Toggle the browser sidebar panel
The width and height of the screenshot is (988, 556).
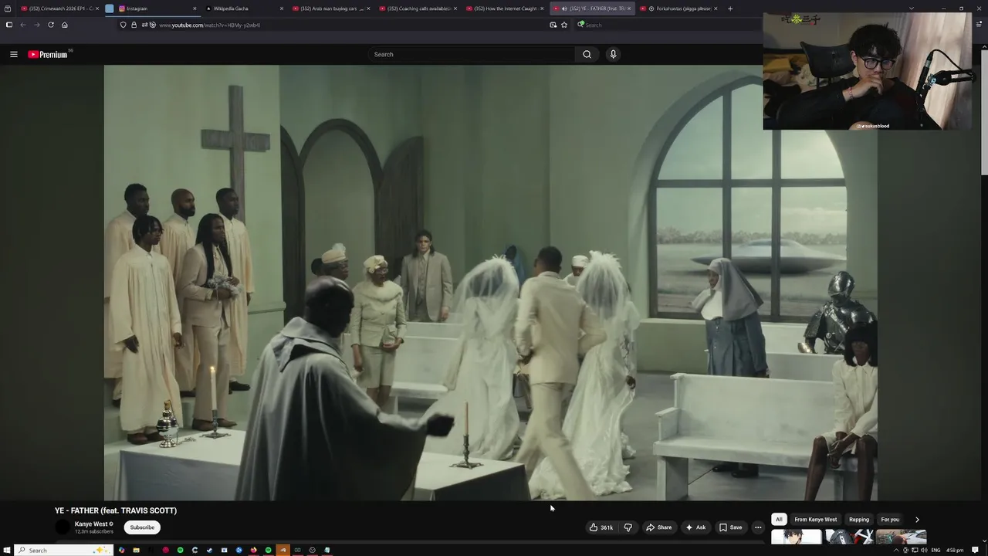tap(8, 25)
